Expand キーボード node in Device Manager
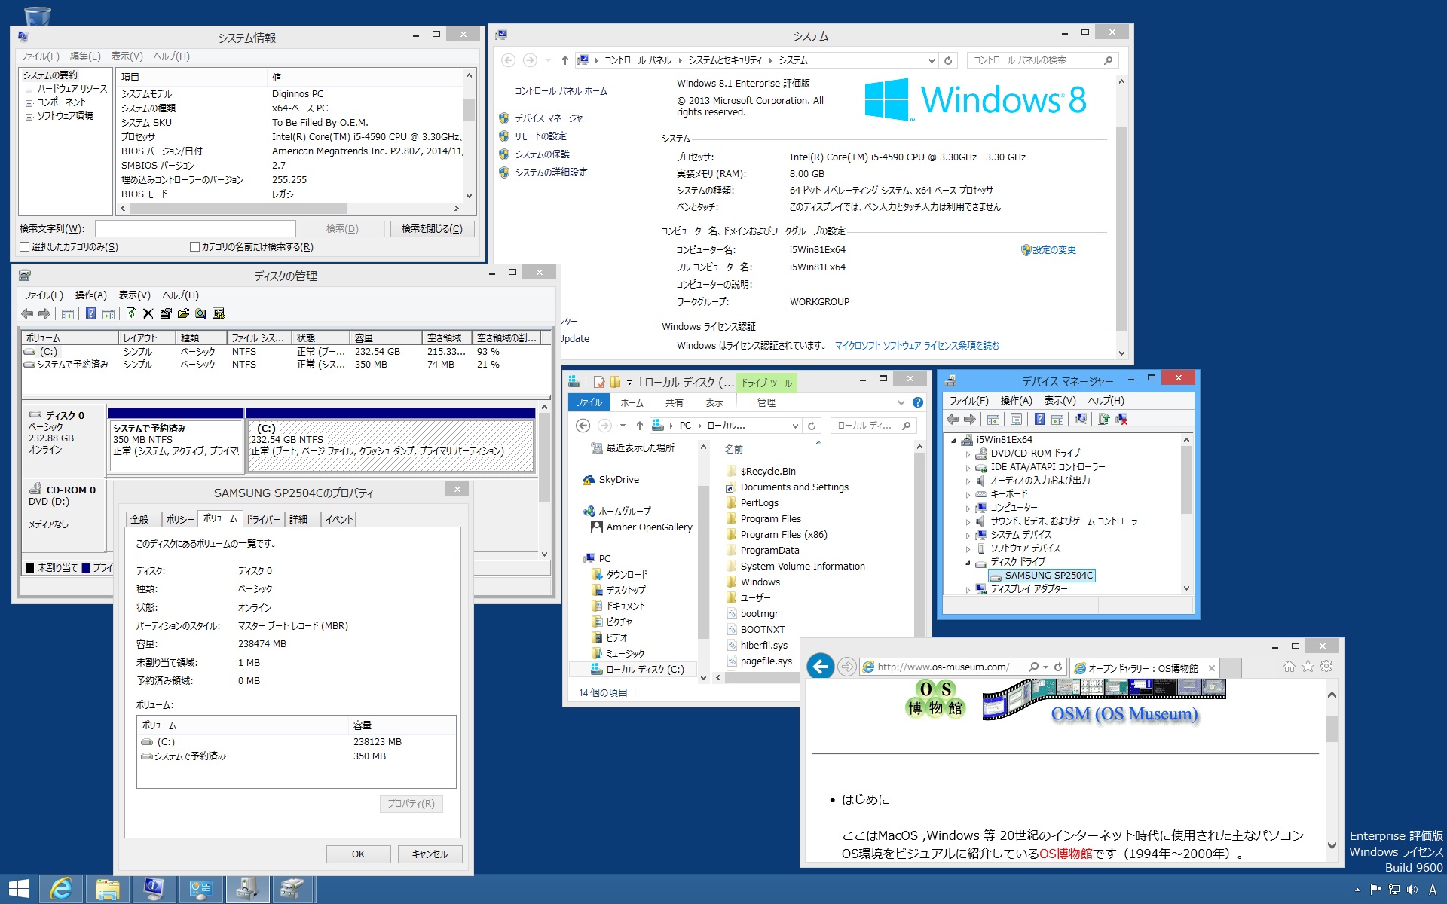The image size is (1447, 904). pyautogui.click(x=968, y=494)
